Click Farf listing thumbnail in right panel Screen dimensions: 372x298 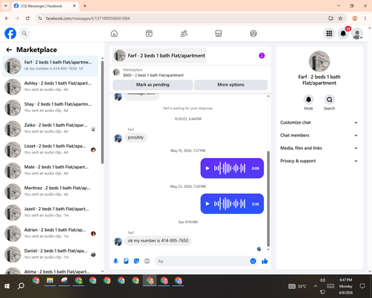coord(319,62)
